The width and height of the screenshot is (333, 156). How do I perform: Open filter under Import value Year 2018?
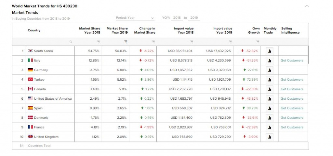[x=192, y=42]
